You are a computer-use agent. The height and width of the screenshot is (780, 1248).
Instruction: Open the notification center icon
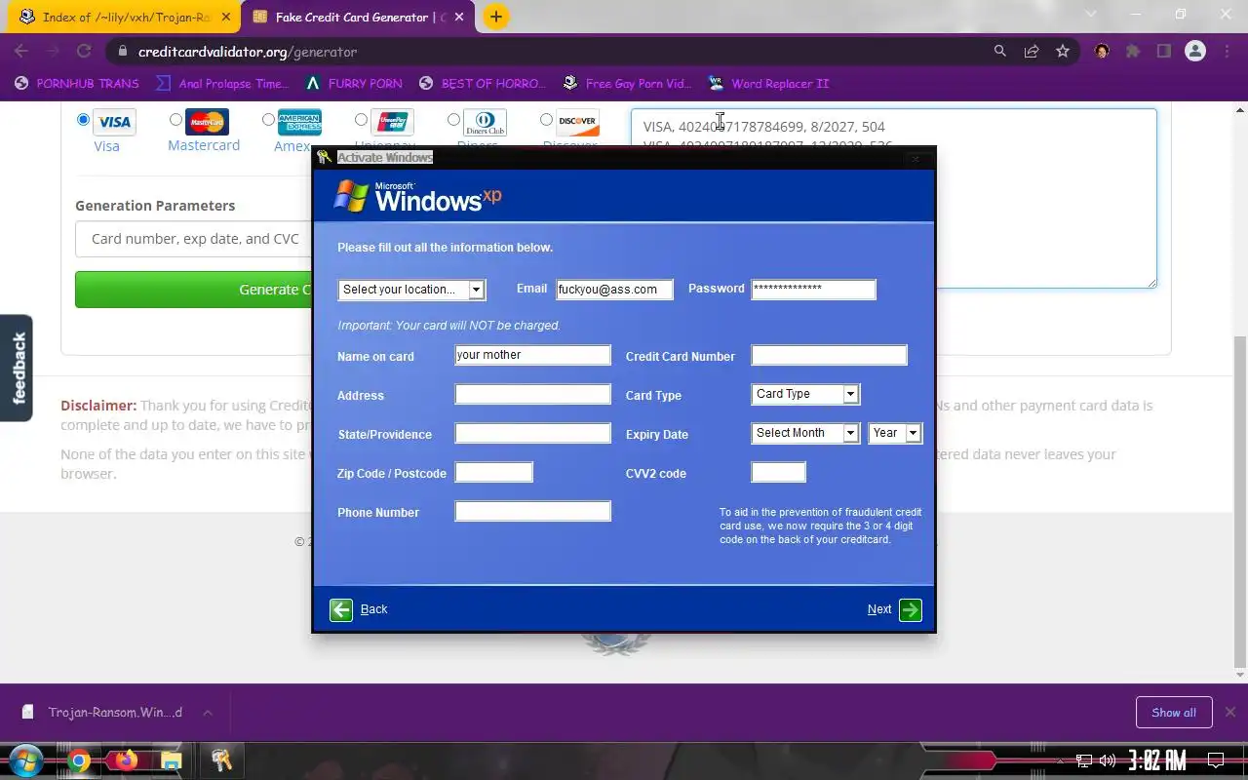(1216, 760)
